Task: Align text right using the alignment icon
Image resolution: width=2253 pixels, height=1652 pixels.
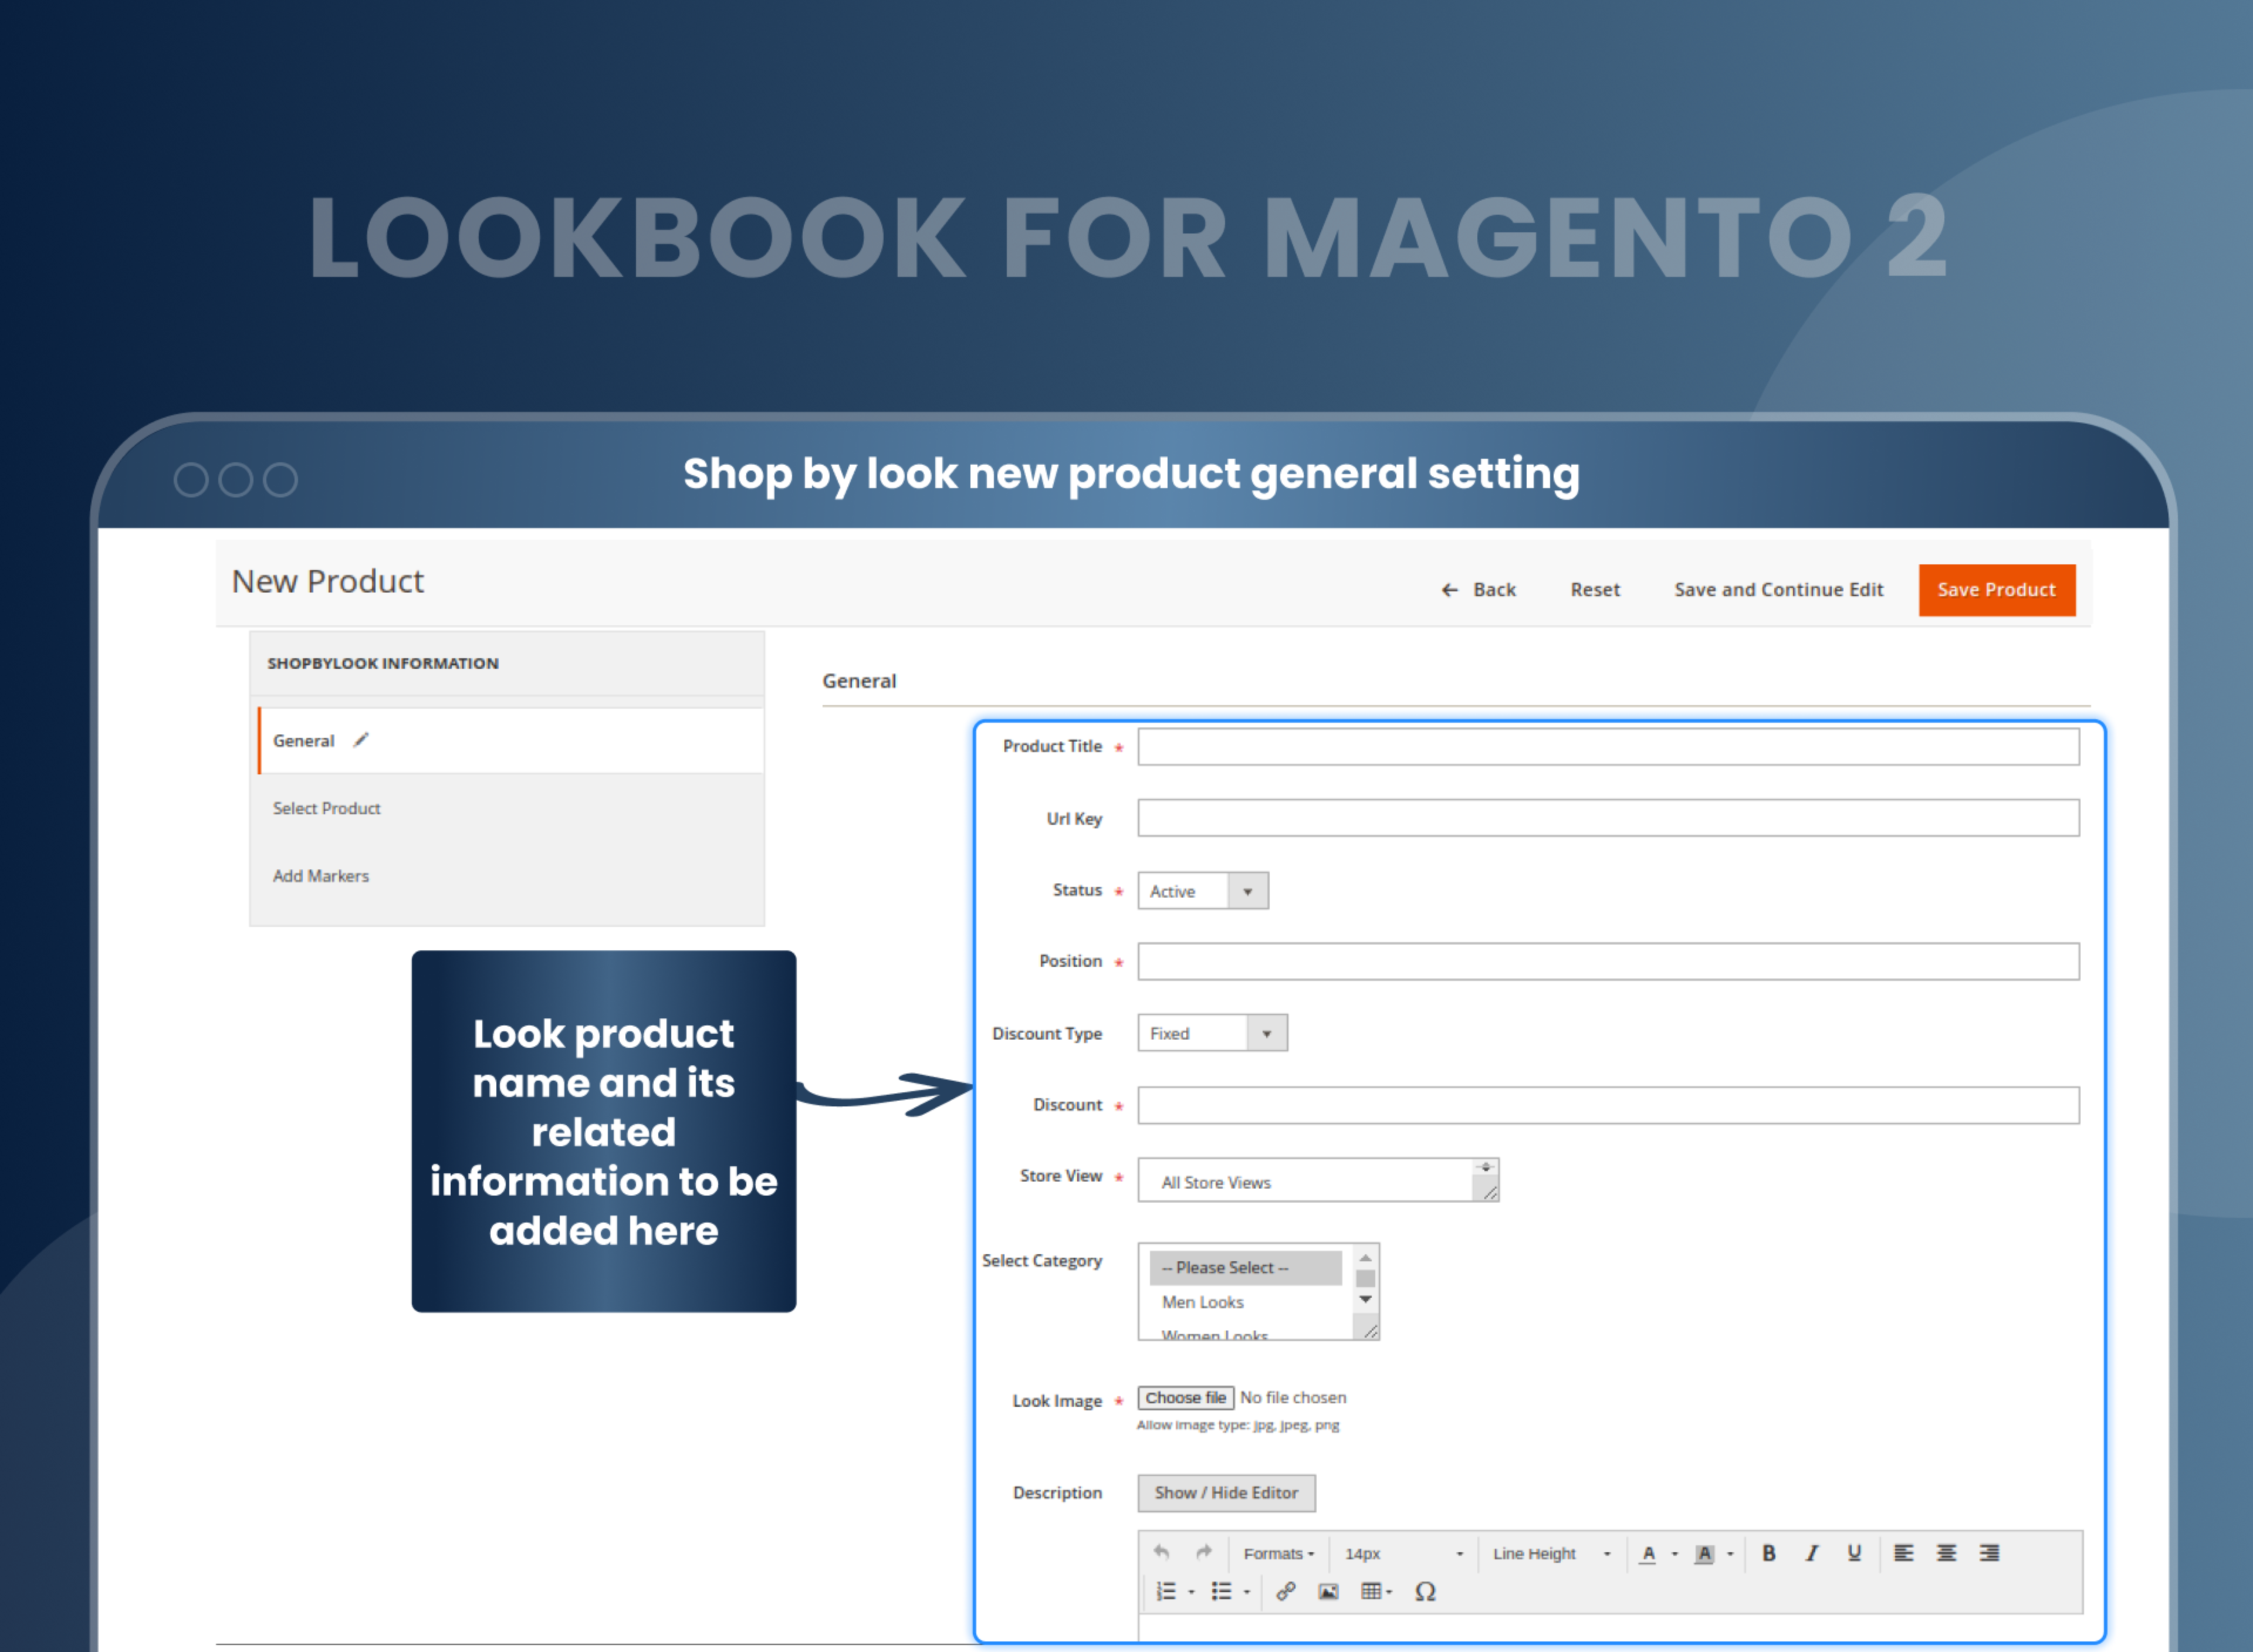Action: [1990, 1553]
